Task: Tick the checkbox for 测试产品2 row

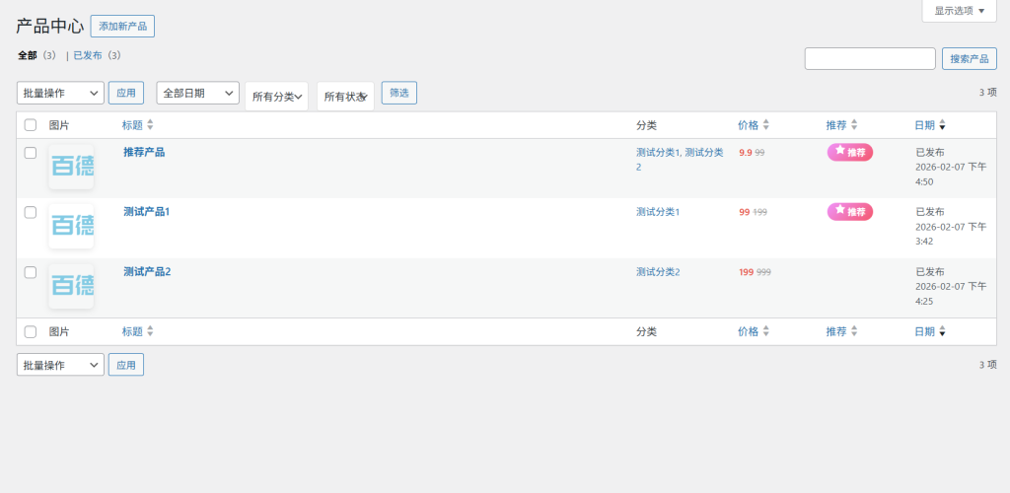Action: pos(31,271)
